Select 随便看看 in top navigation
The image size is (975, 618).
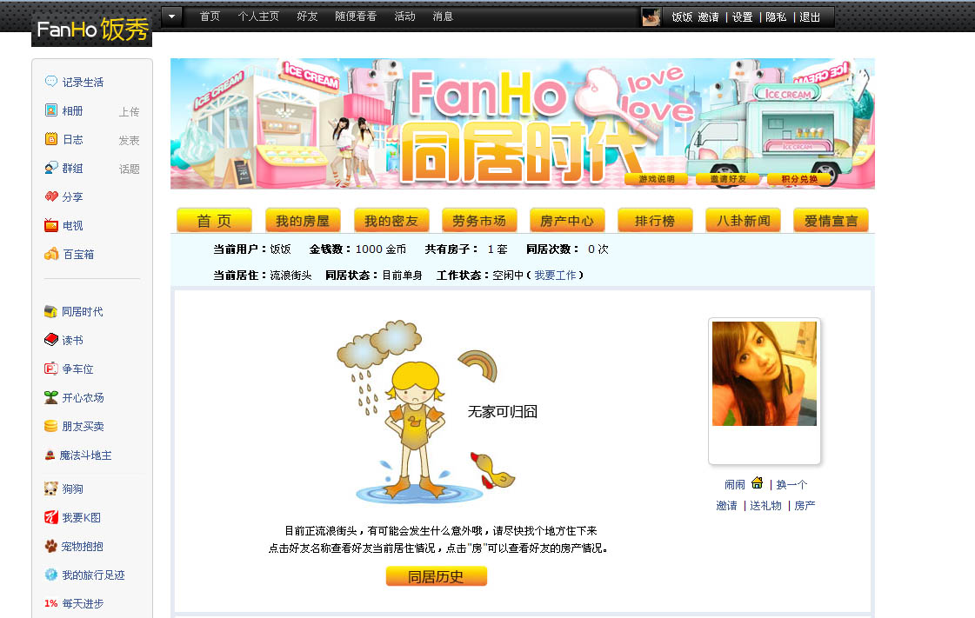(x=356, y=17)
